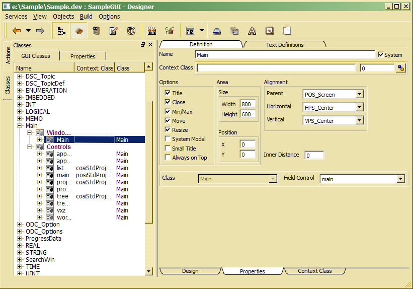This screenshot has height=289, width=413.
Task: Uncheck the Title option checkbox
Action: point(168,93)
